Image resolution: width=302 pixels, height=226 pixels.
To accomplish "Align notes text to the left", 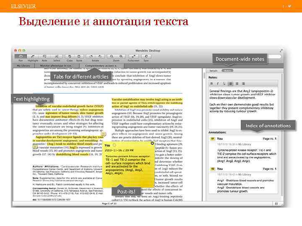I will [x=231, y=84].
